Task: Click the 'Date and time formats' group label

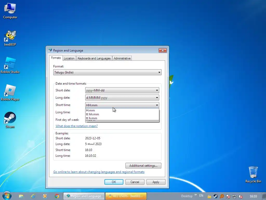Action: (71, 84)
